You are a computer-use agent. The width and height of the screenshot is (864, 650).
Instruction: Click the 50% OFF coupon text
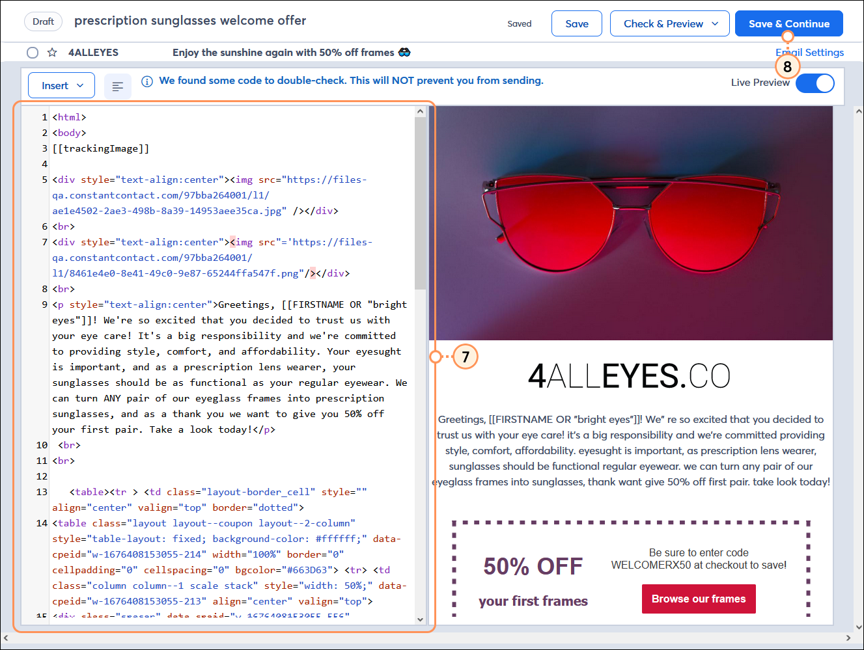coord(533,567)
